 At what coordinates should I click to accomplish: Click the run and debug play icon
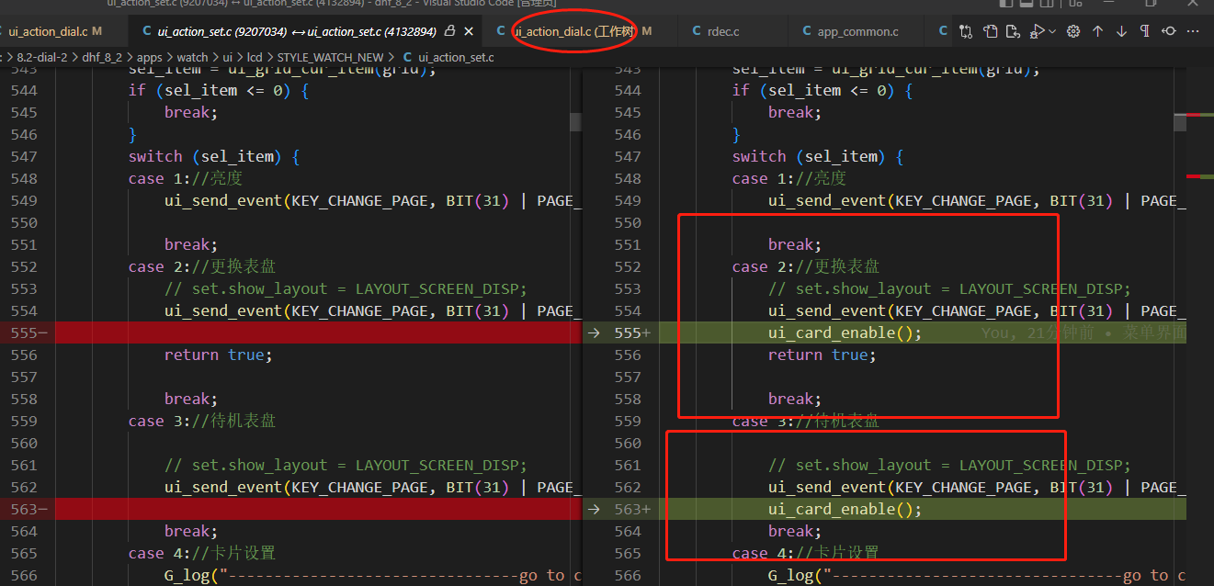(x=1038, y=31)
